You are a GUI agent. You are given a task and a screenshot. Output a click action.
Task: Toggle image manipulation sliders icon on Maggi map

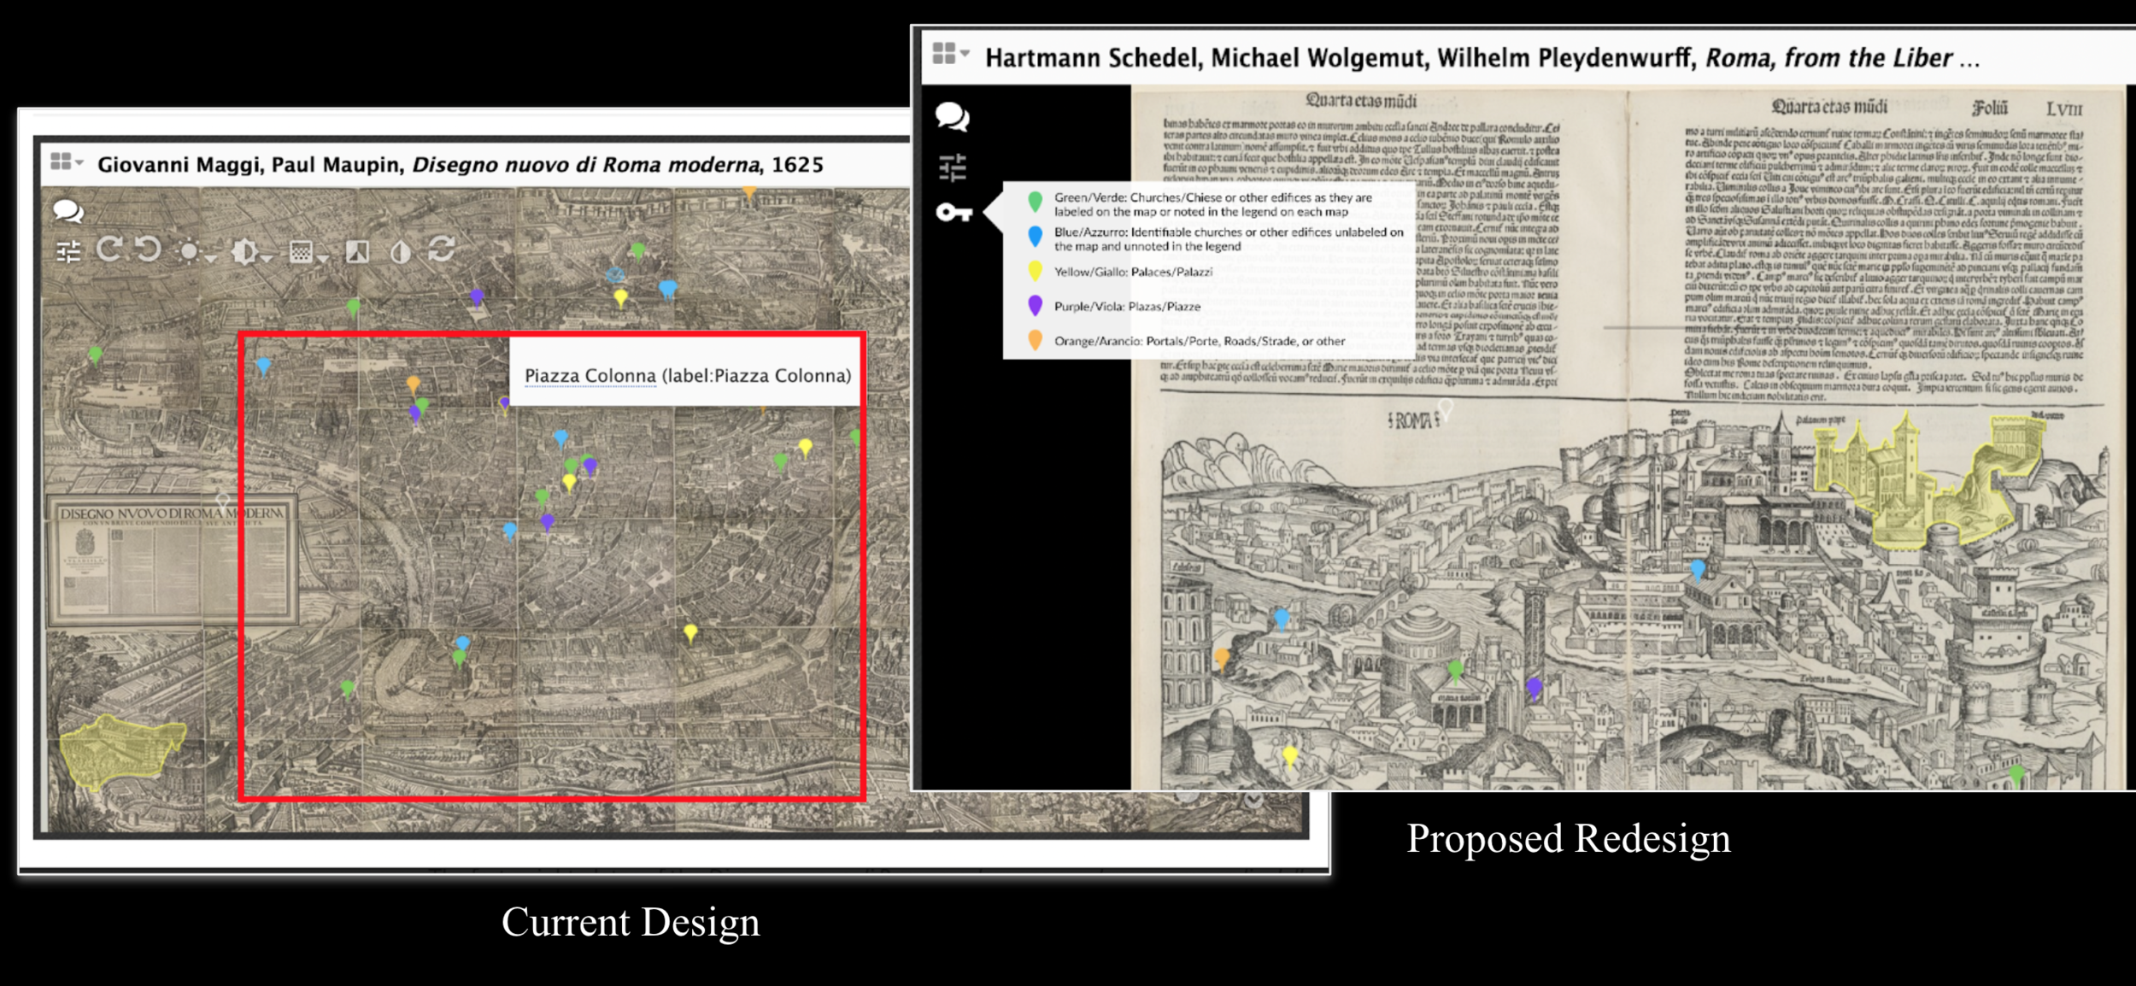pyautogui.click(x=67, y=251)
